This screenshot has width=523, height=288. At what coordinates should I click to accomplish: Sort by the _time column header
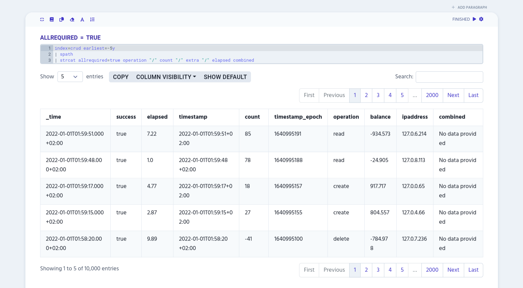[75, 117]
